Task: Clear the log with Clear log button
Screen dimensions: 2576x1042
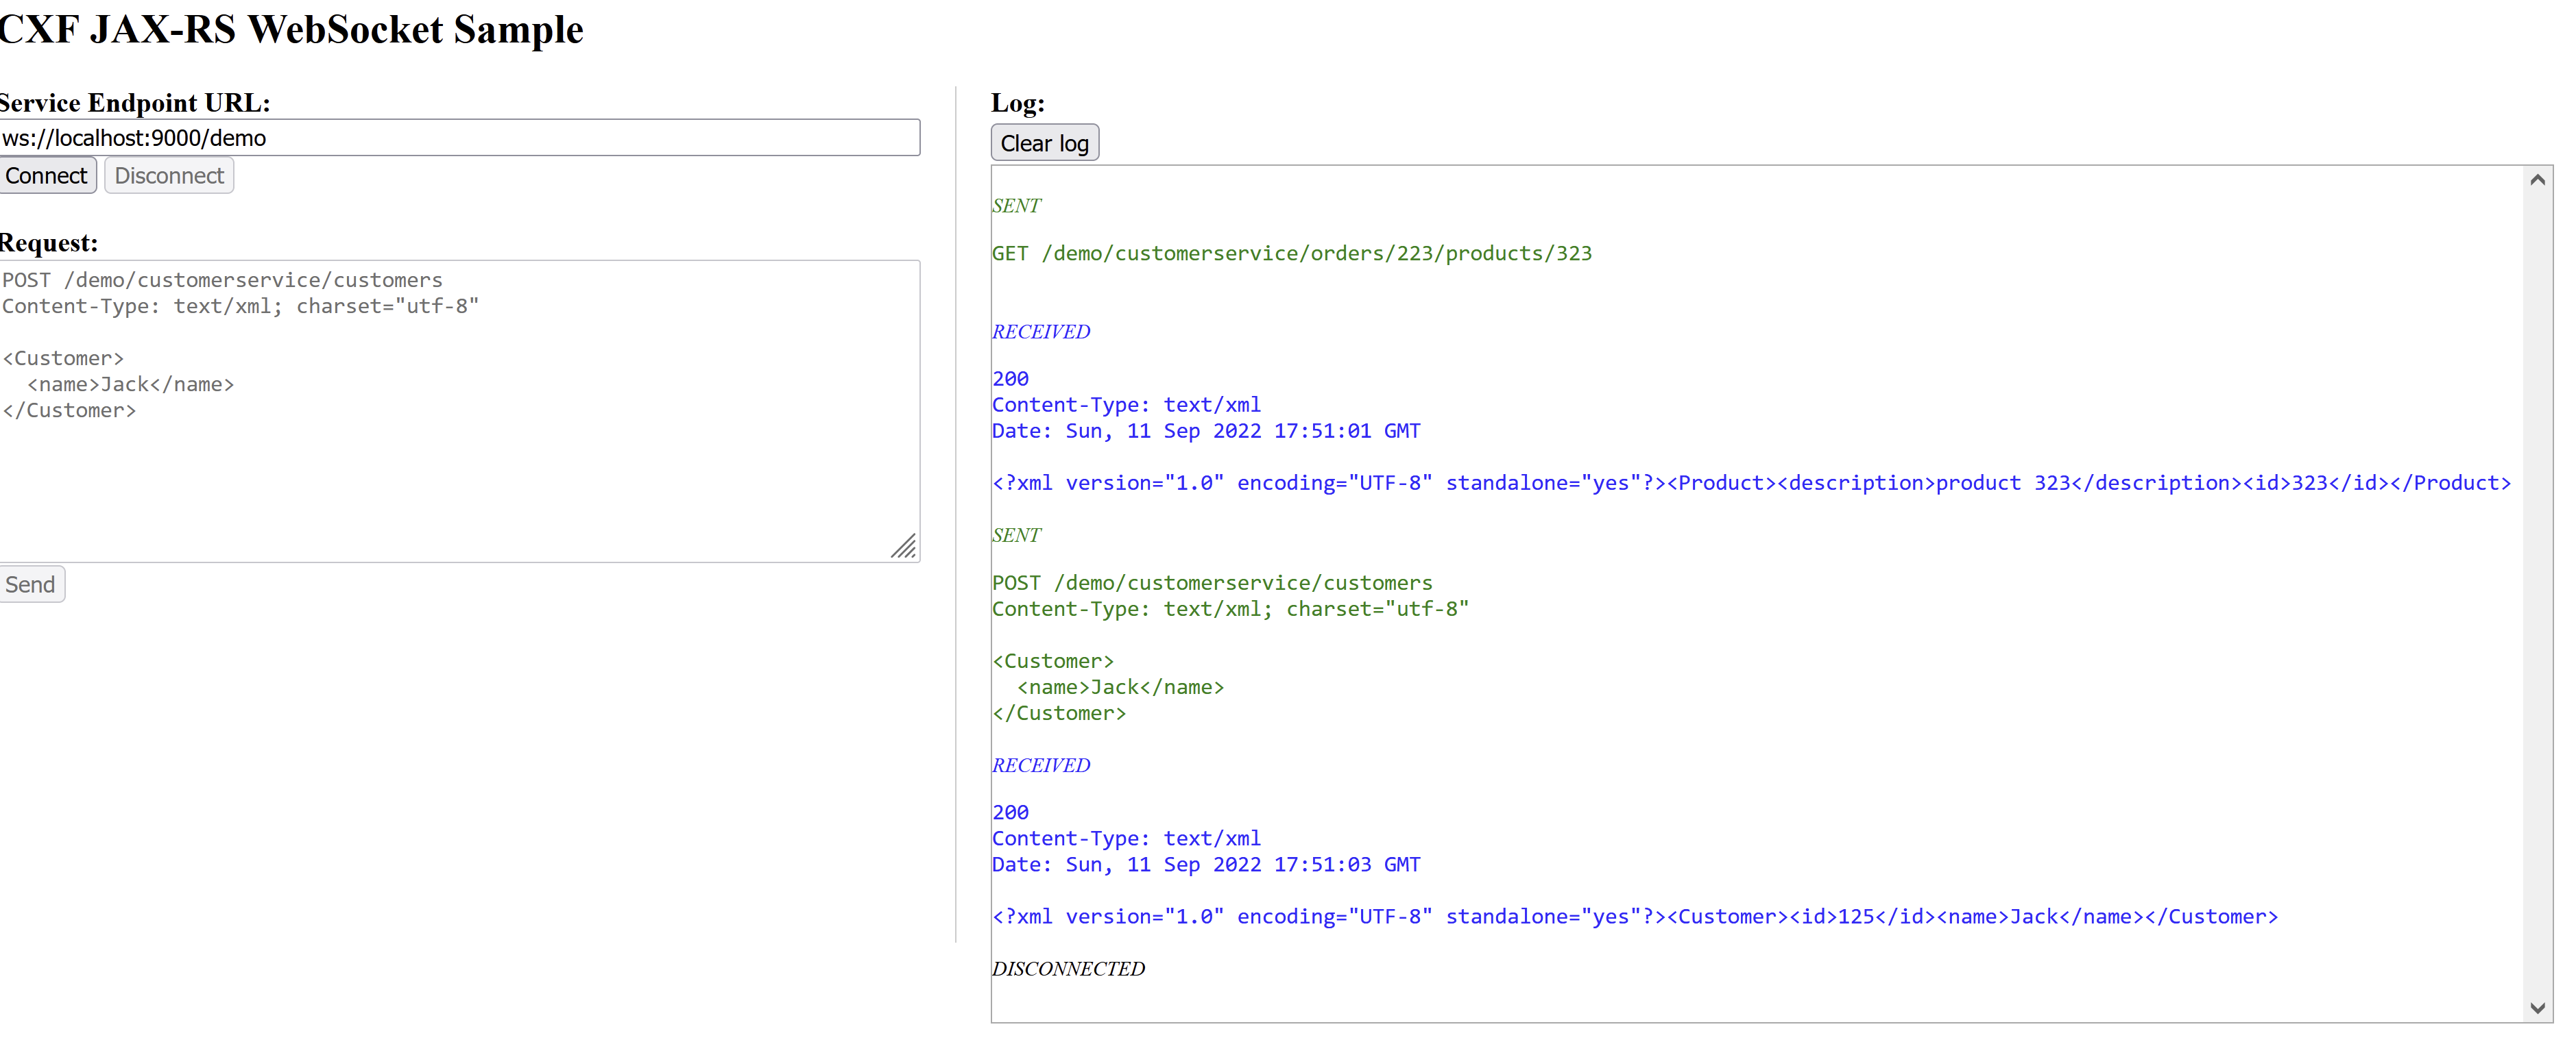Action: pos(1044,143)
